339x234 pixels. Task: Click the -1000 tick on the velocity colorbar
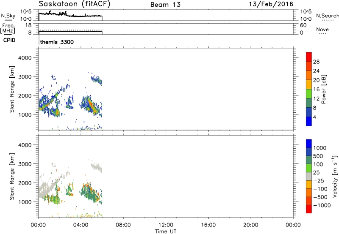point(322,205)
